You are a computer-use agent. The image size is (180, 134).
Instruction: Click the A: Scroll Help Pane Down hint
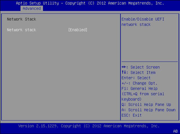click(149, 110)
